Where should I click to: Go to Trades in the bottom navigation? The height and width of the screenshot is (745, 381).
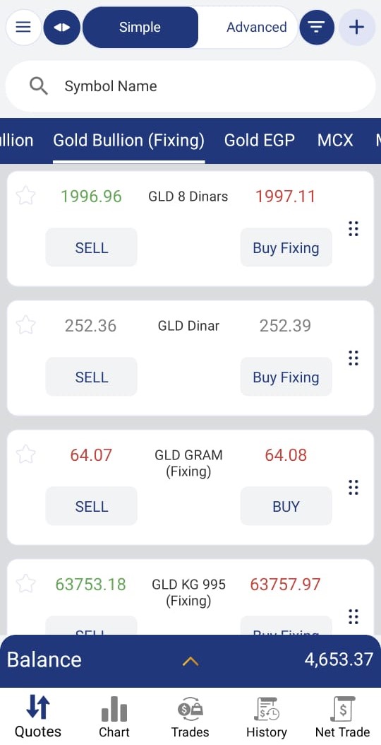click(x=190, y=717)
